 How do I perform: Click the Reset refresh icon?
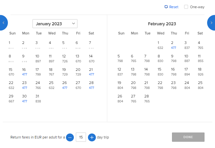[x=166, y=7]
